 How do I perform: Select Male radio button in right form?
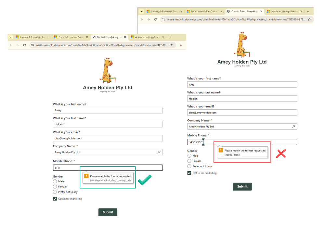(x=189, y=156)
